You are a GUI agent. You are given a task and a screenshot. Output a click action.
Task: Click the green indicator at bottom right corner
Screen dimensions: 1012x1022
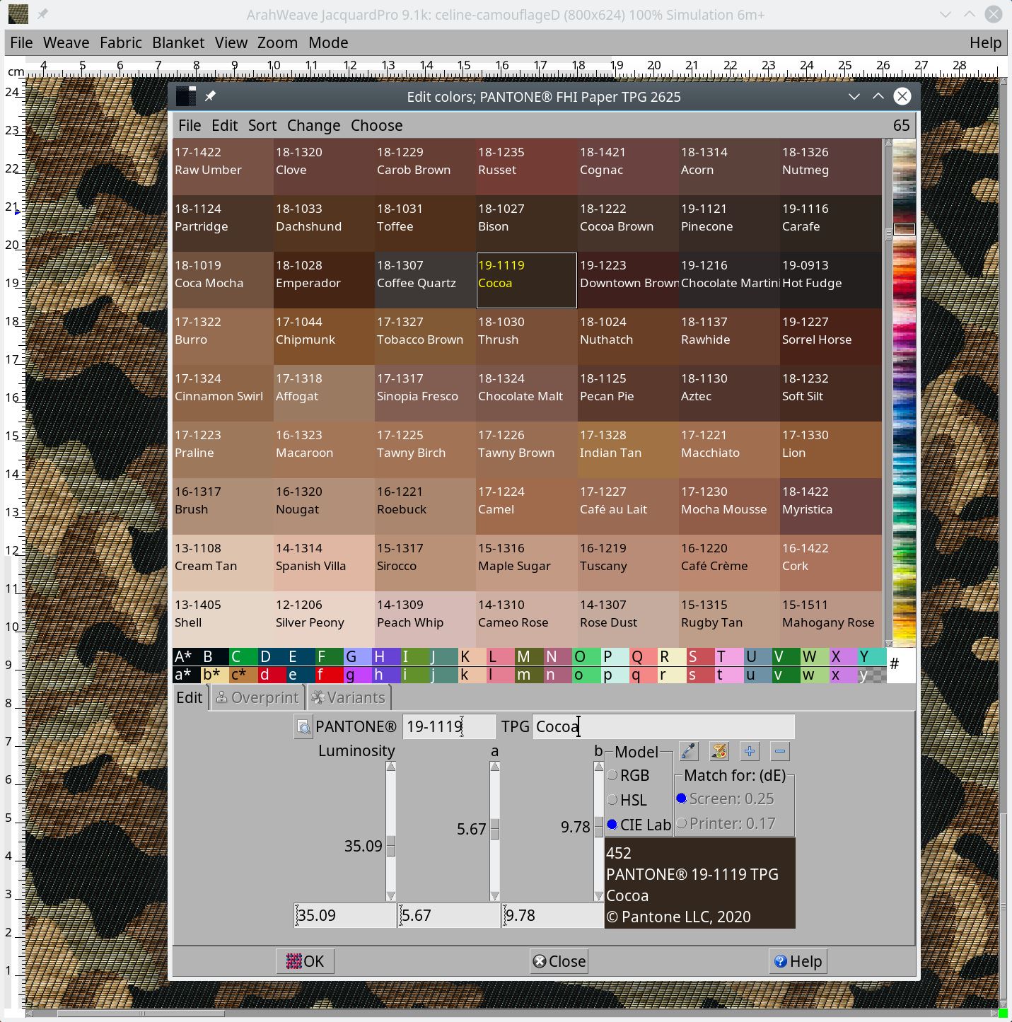[1003, 1014]
